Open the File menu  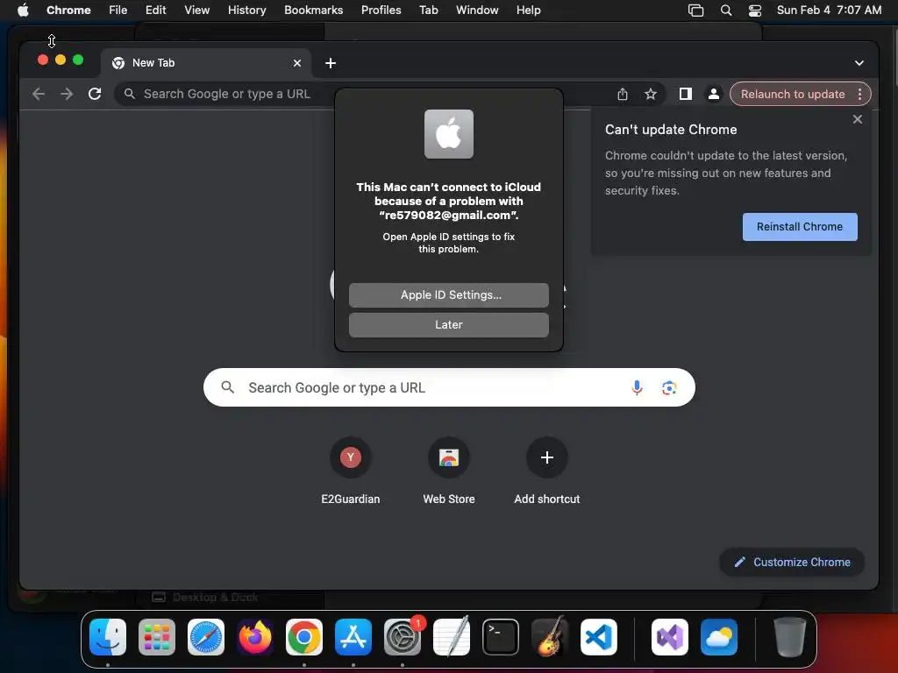coord(118,11)
